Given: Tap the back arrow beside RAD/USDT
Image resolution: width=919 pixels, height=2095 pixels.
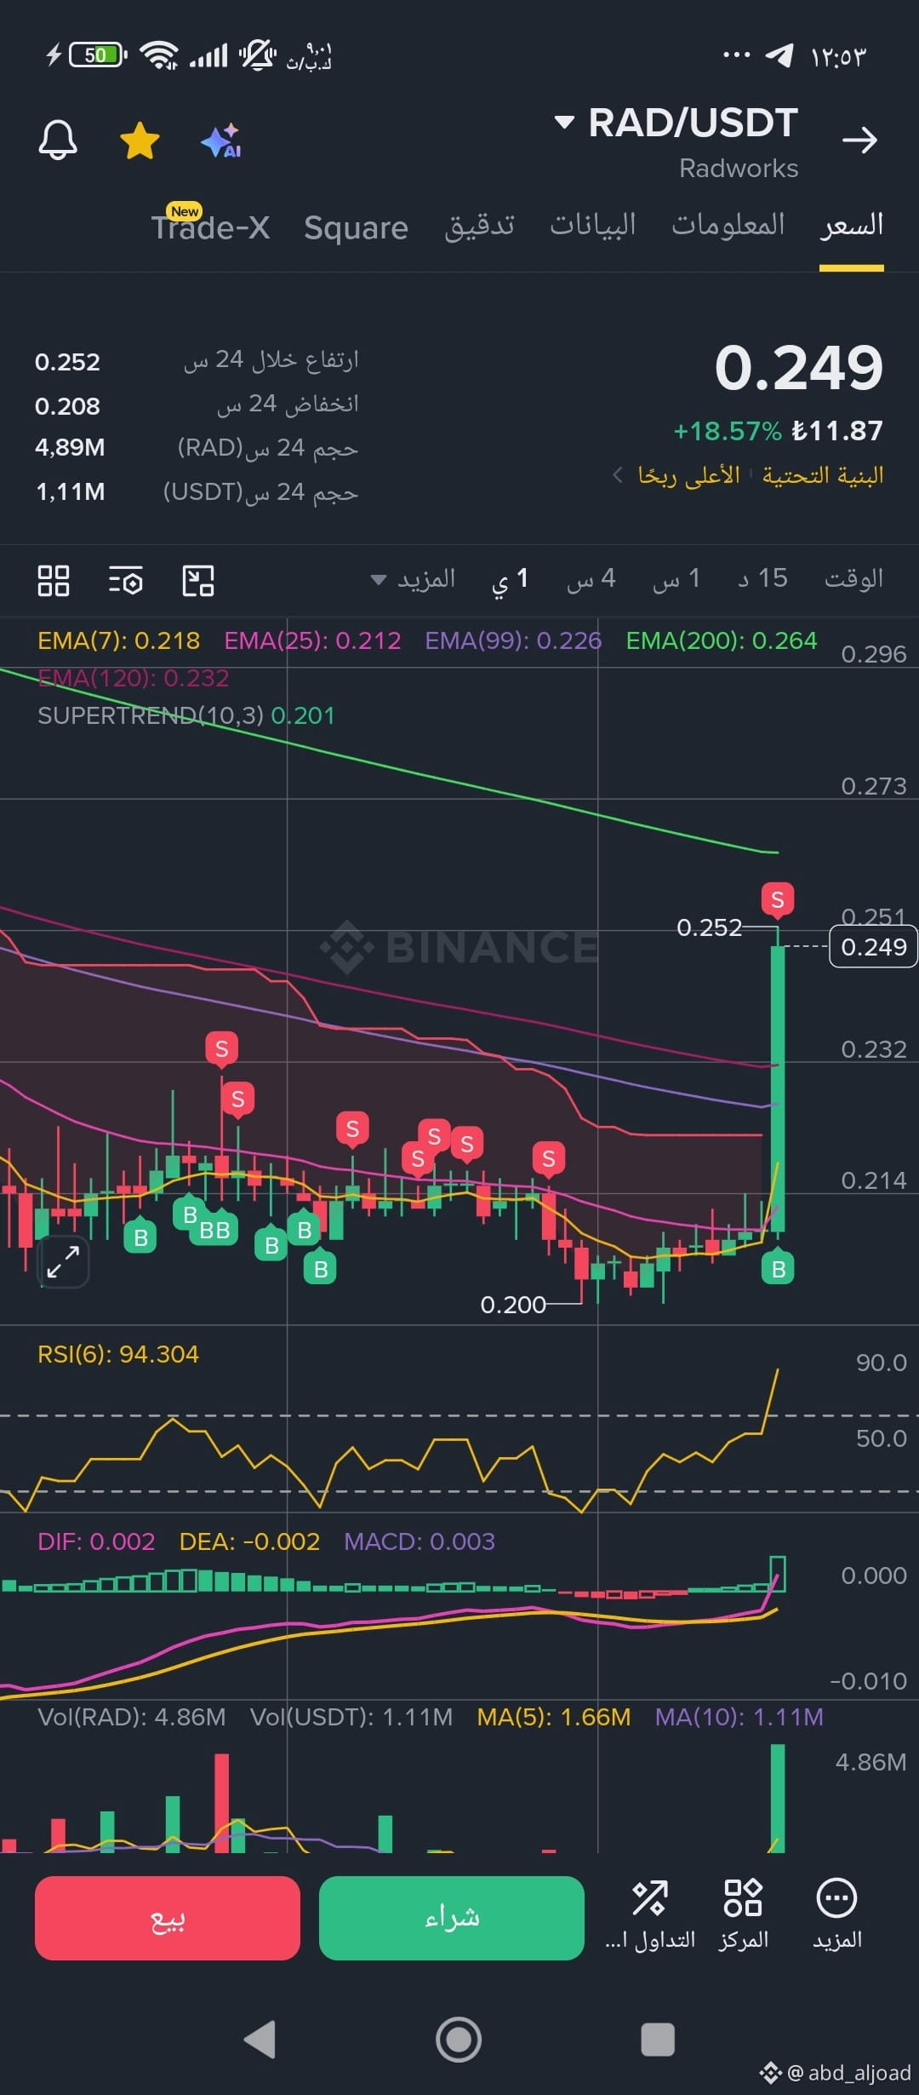Looking at the screenshot, I should [859, 140].
